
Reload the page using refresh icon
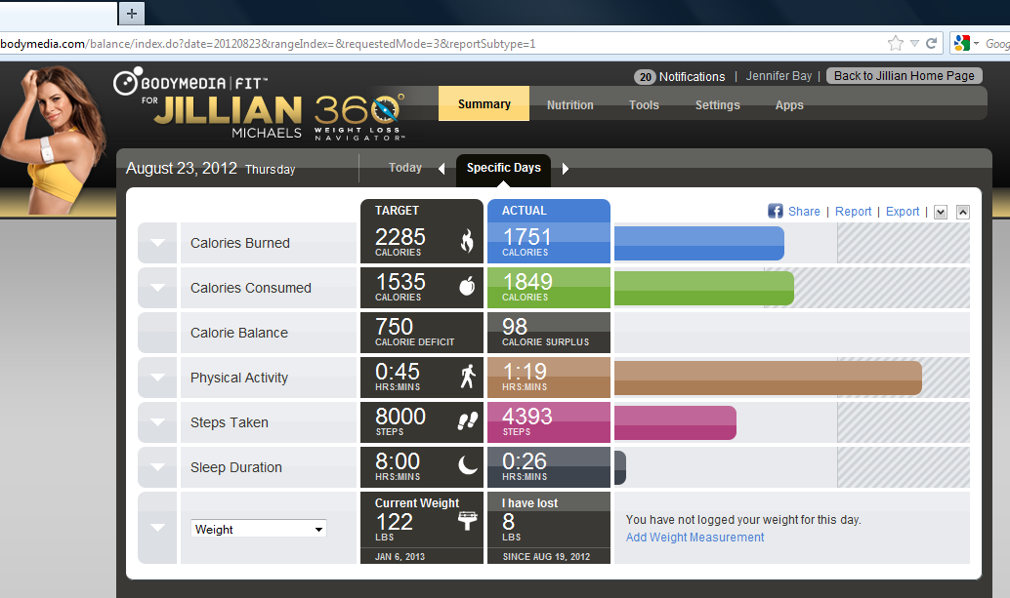click(931, 43)
